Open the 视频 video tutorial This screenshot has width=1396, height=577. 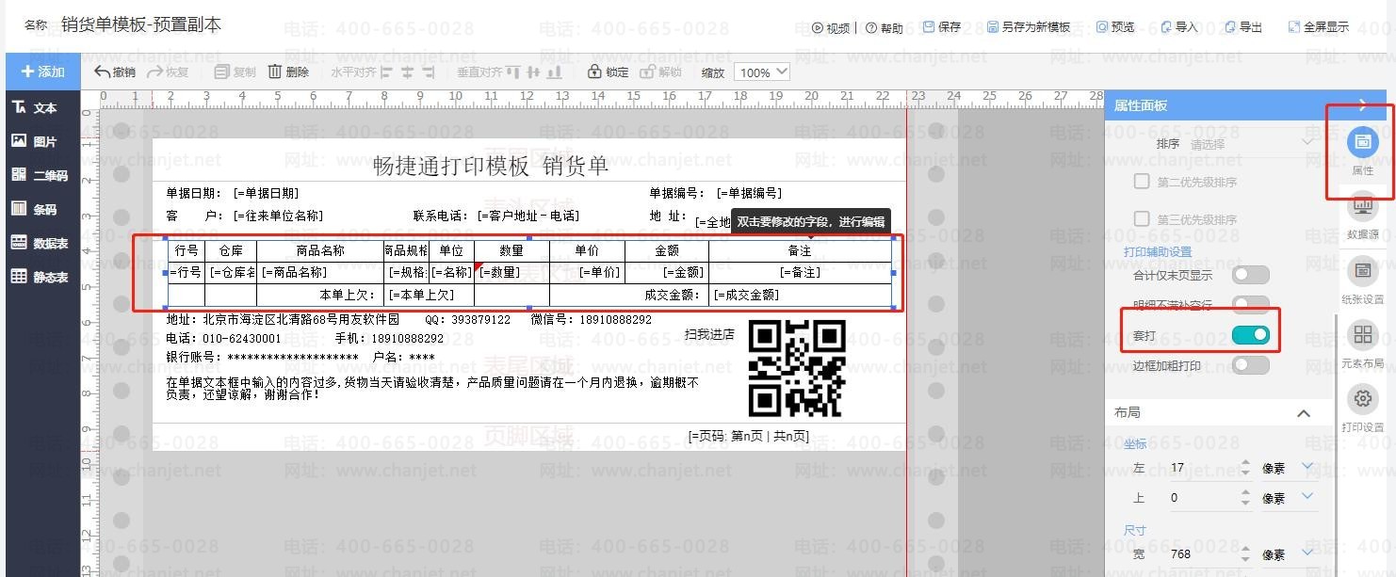click(x=831, y=27)
